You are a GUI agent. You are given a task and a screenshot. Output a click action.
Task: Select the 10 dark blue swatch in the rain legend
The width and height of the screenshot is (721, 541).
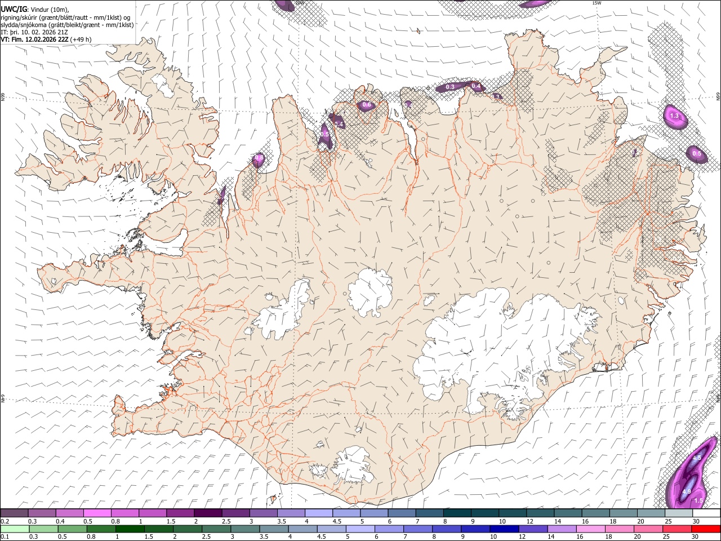coord(504,529)
